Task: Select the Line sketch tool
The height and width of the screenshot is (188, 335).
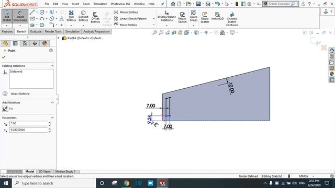Action: click(x=32, y=13)
